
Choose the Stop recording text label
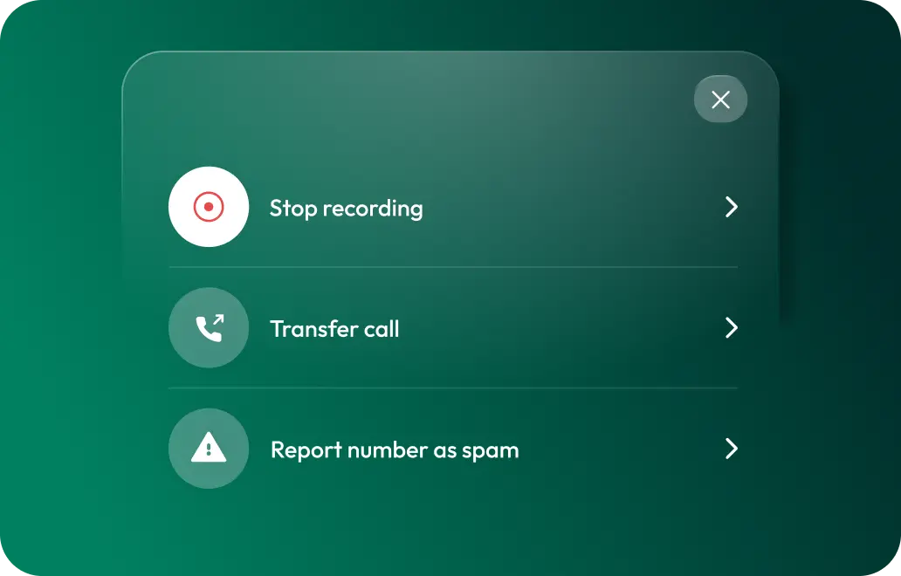(347, 209)
